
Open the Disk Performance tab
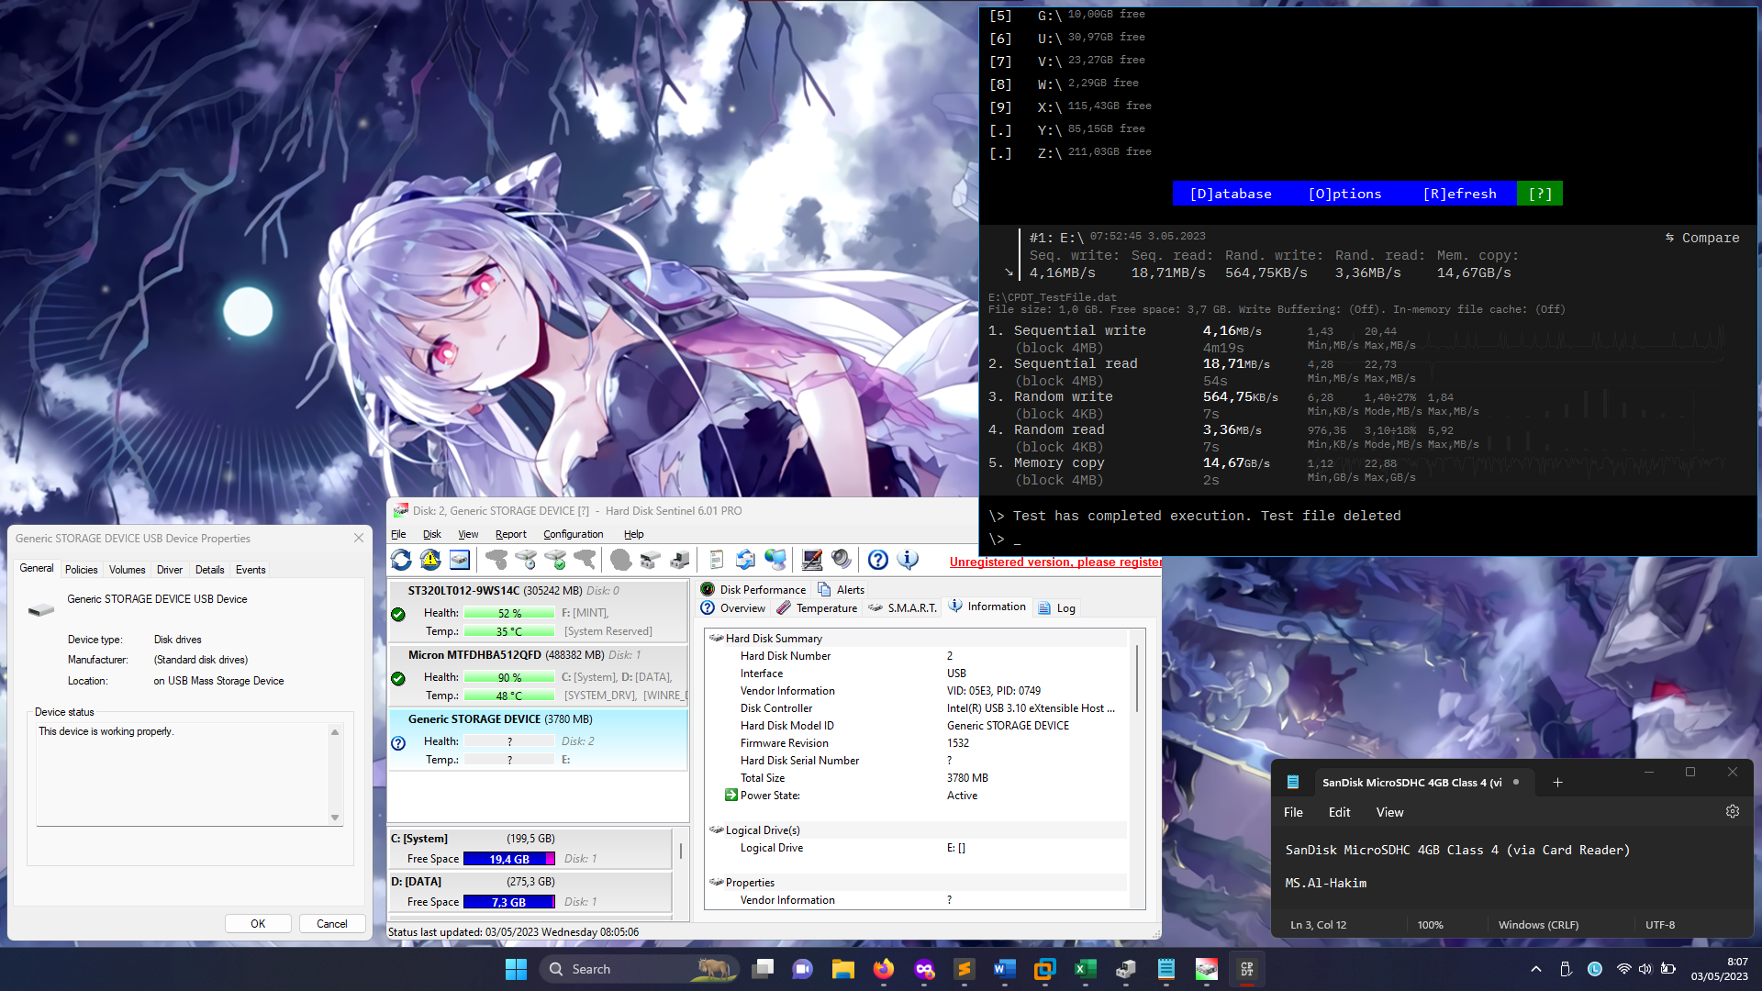point(753,589)
